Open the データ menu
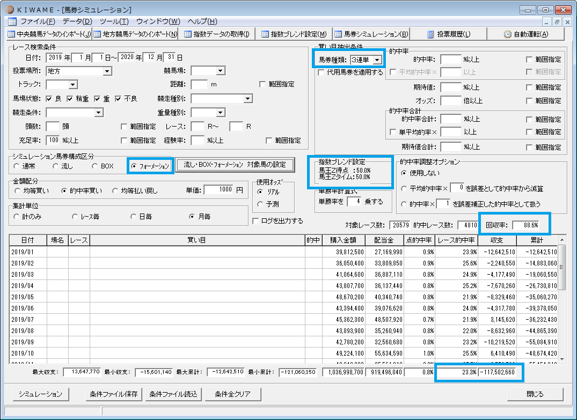577x420 pixels. tap(77, 21)
